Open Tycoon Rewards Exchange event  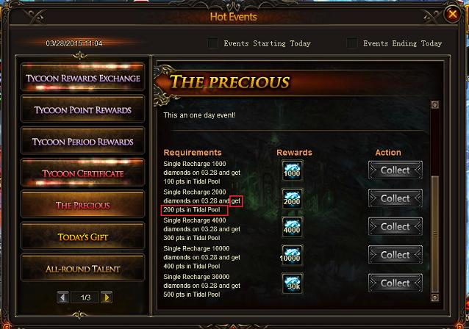pos(82,77)
